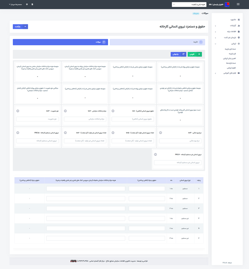Show info for نرخ بهره بانکی card
Viewport: 249px width, 269px height.
(x=160, y=133)
